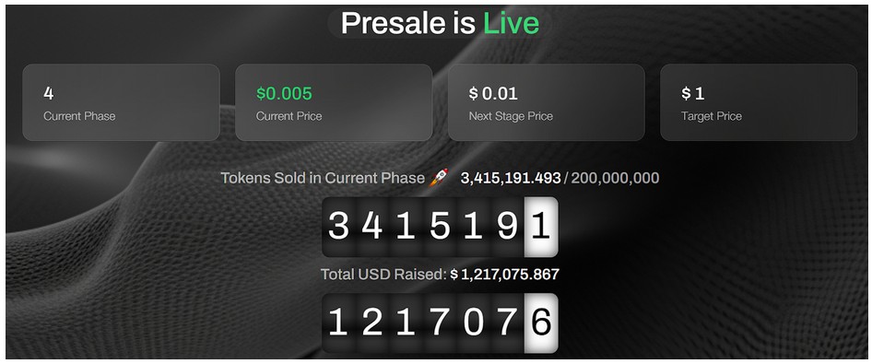Open the Next Stage Price card
The image size is (872, 364).
[546, 102]
